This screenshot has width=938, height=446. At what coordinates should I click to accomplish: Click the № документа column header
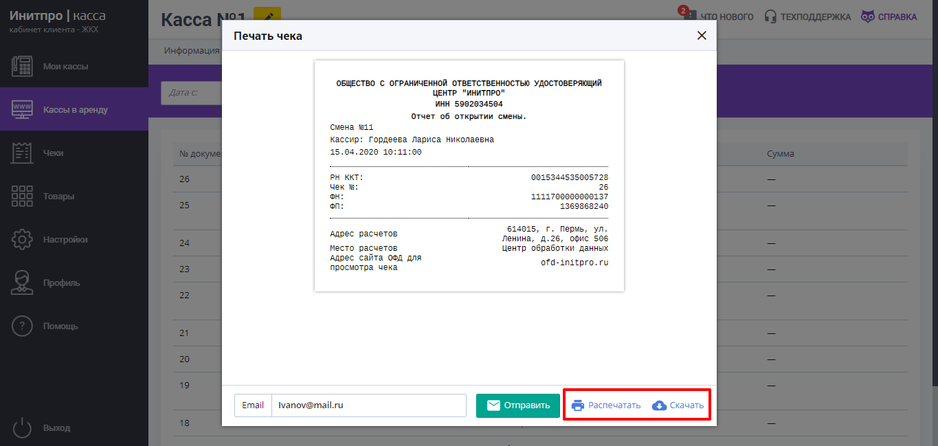tap(200, 154)
